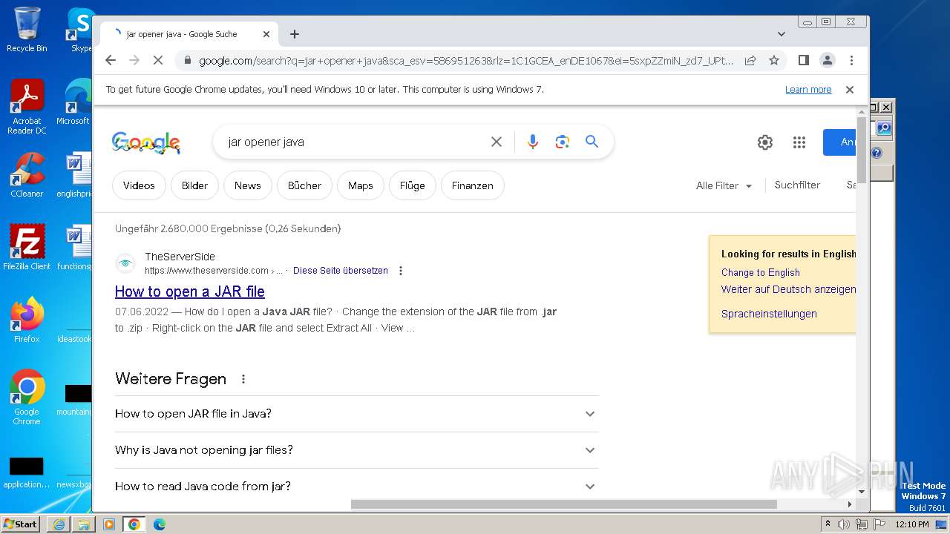Switch to the Bilder results tab

pos(194,185)
